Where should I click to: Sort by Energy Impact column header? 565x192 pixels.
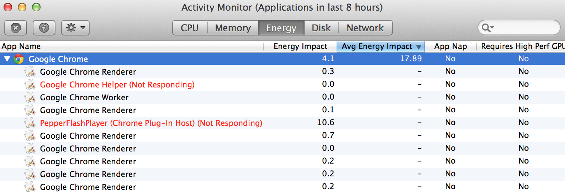coord(300,47)
